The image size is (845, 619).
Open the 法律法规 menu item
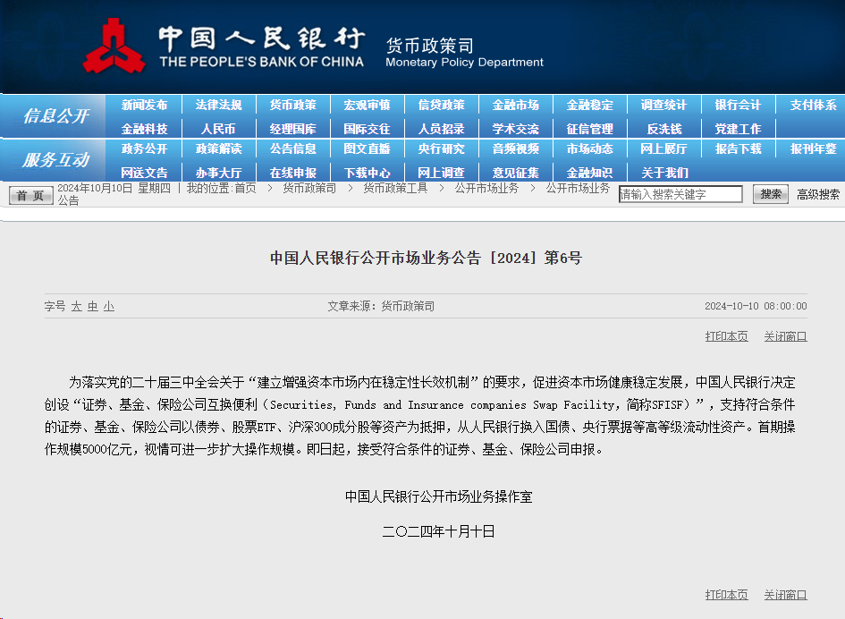219,105
